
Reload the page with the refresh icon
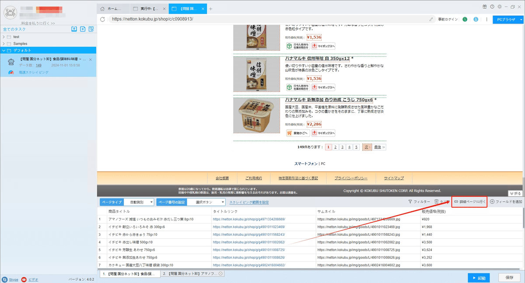point(102,19)
